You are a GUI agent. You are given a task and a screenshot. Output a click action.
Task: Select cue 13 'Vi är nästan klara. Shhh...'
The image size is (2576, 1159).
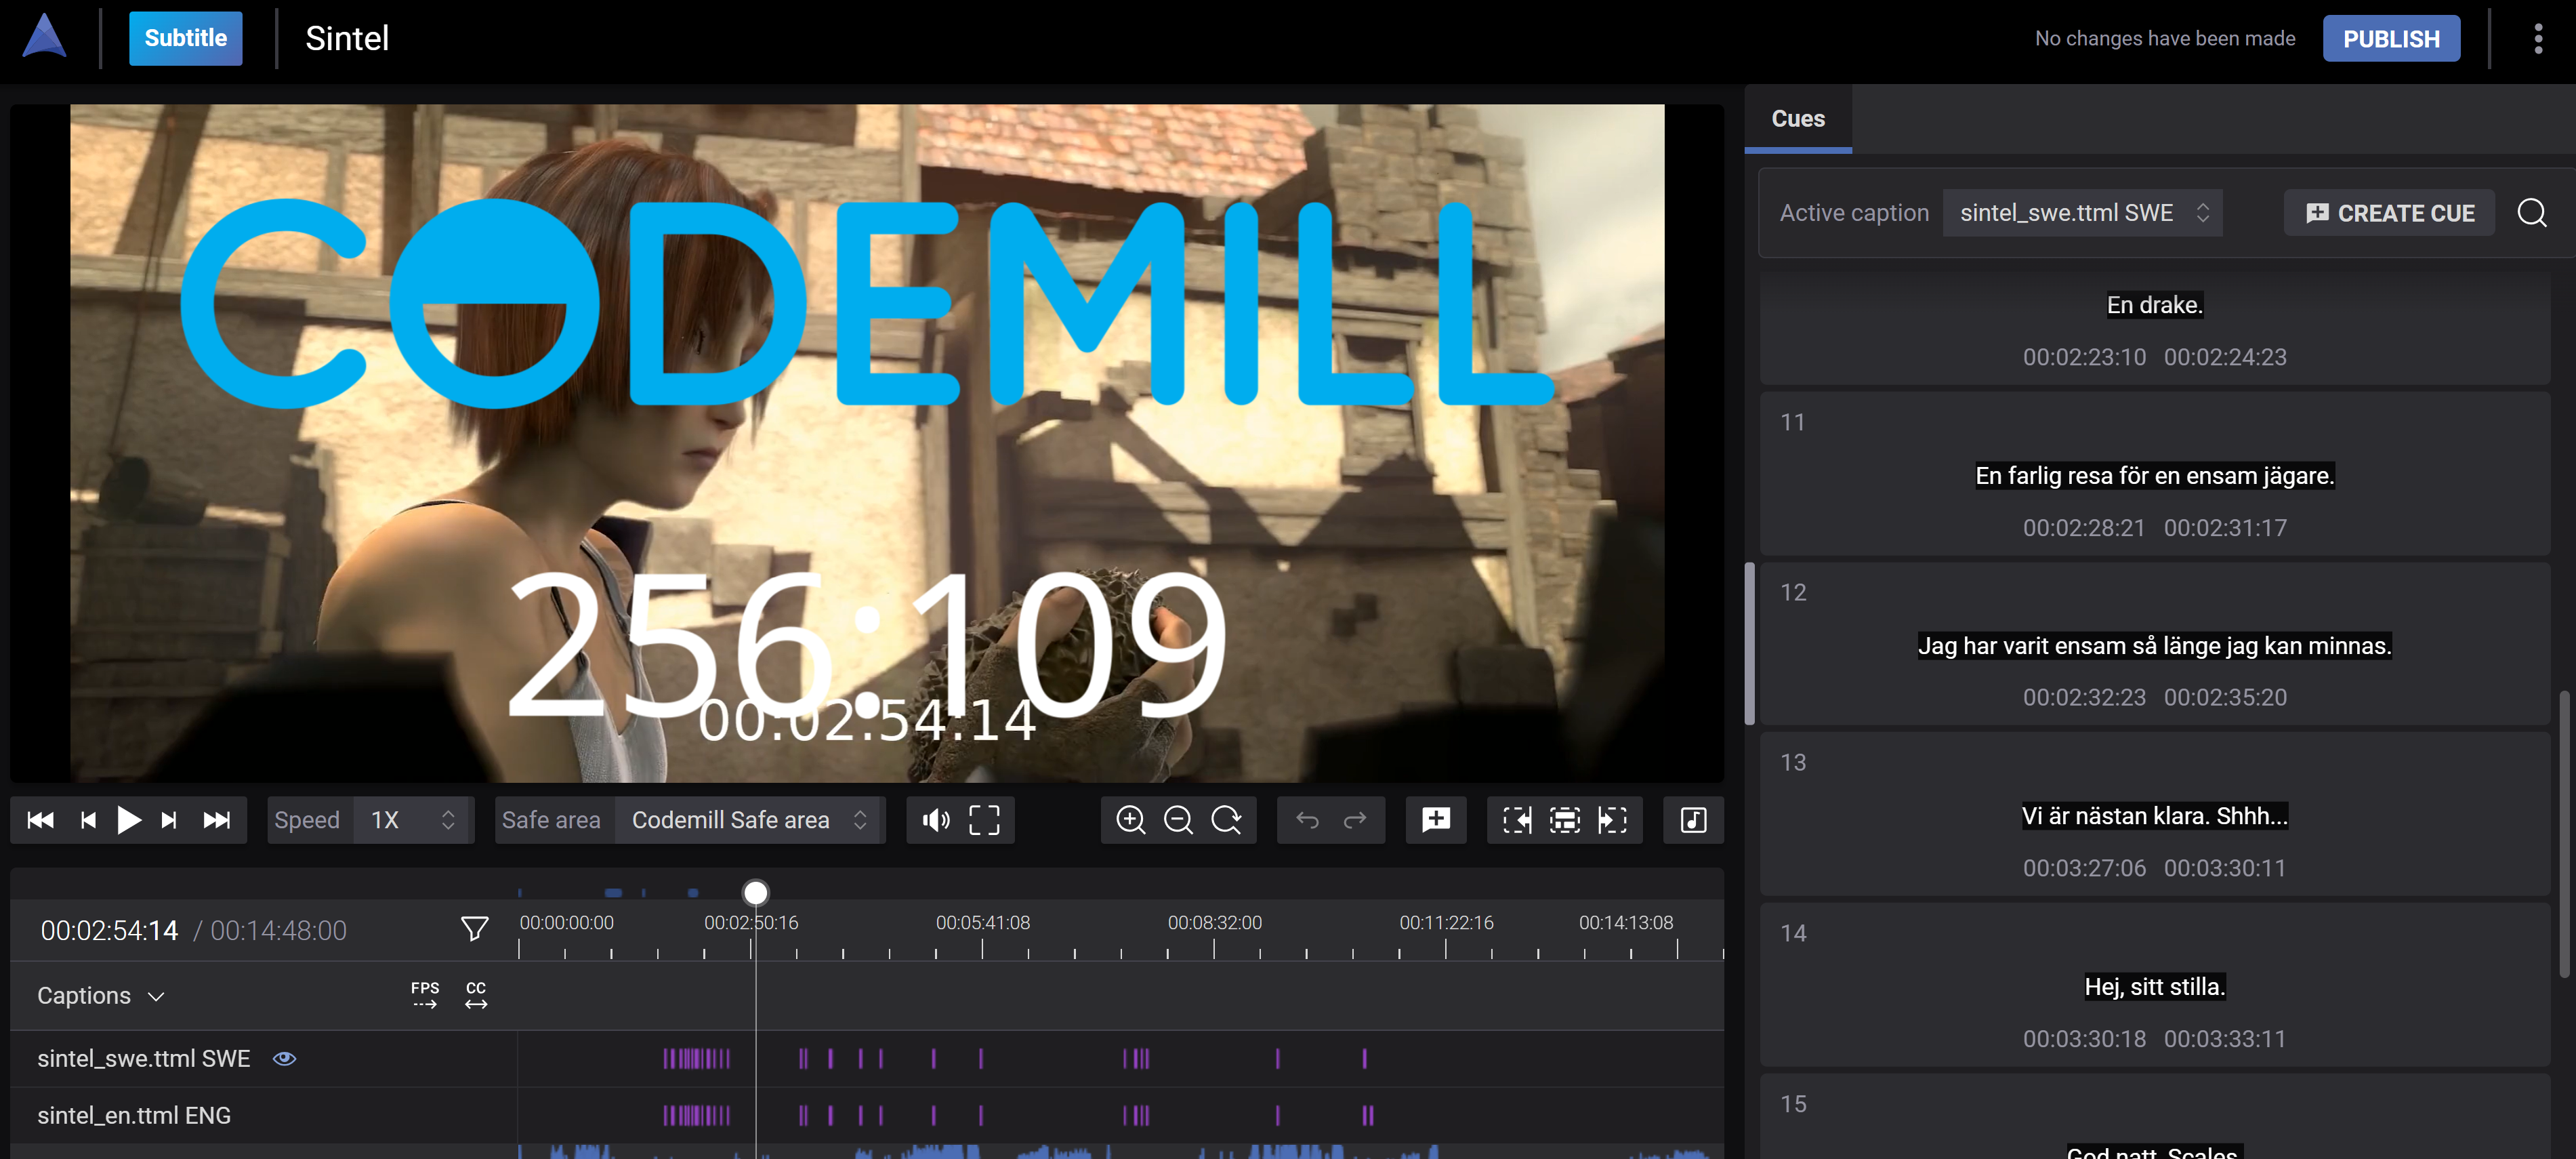(x=2154, y=816)
